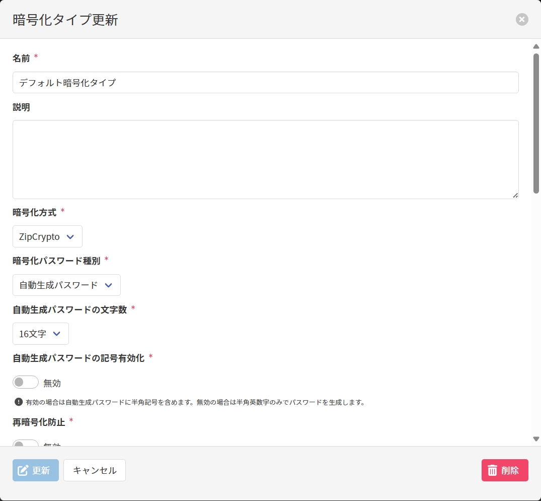The height and width of the screenshot is (501, 541).
Task: Enable the 自動生成パスワードの記号有効化 switch
Action: click(26, 383)
